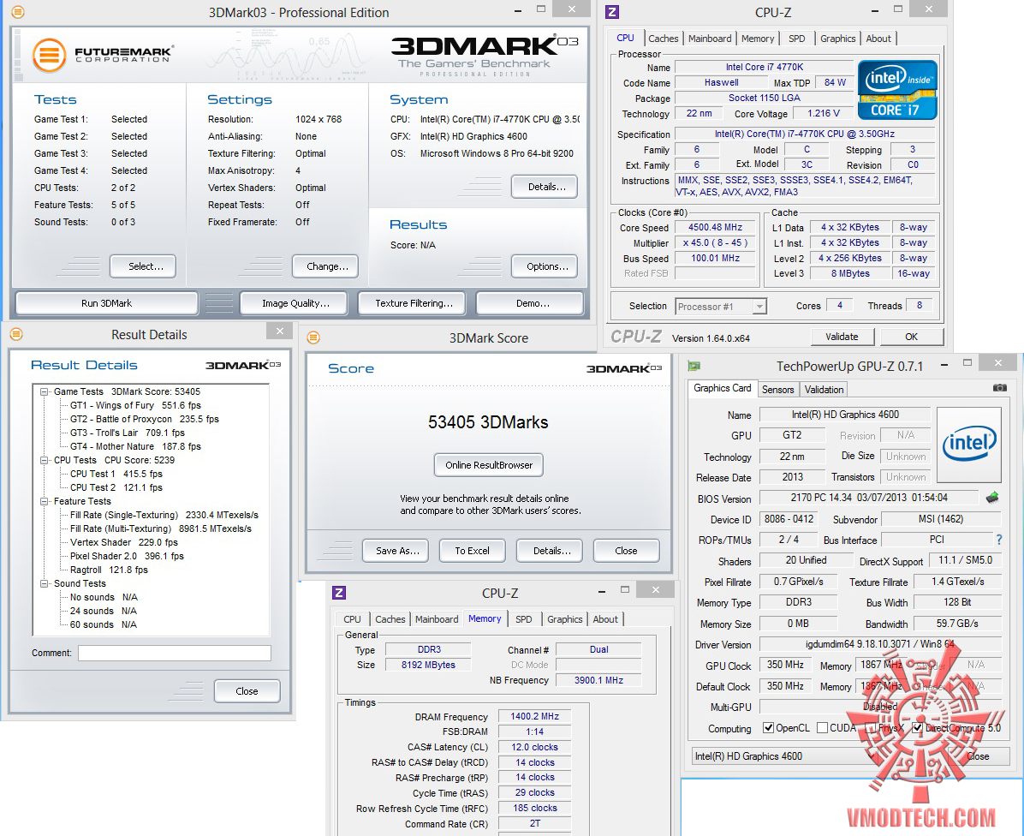Click the Futuremark Corporation logo
Image resolution: width=1024 pixels, height=836 pixels.
(x=103, y=55)
